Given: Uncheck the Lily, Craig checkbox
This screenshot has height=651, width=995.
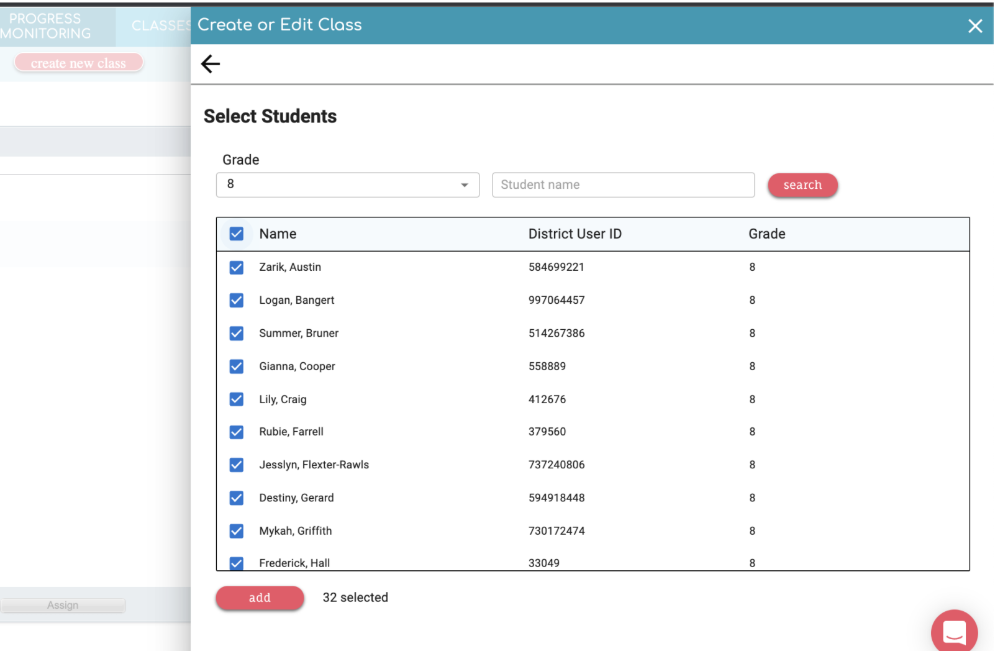Looking at the screenshot, I should [237, 399].
